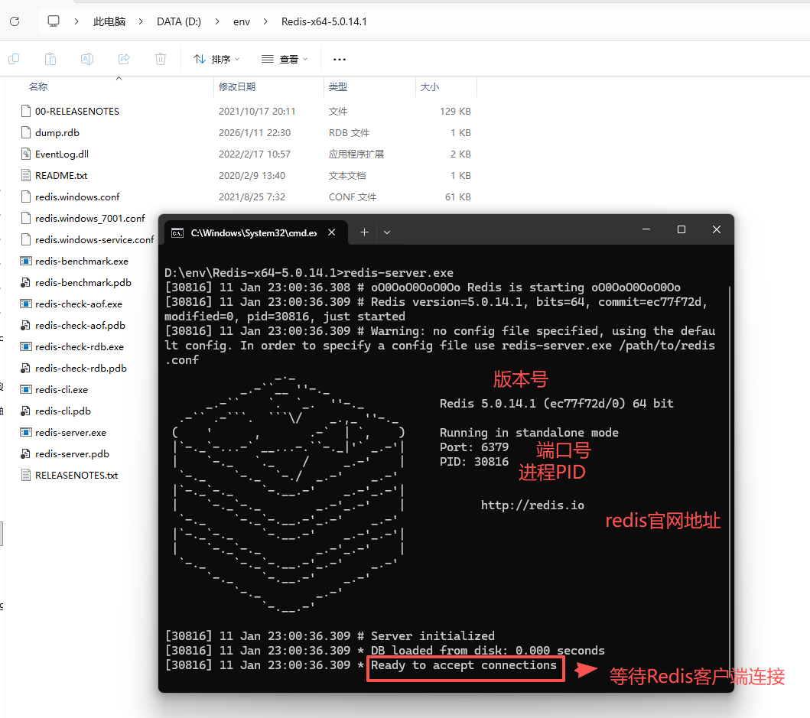This screenshot has height=718, width=810.
Task: Open terminal profile dropdown arrow
Action: (387, 232)
